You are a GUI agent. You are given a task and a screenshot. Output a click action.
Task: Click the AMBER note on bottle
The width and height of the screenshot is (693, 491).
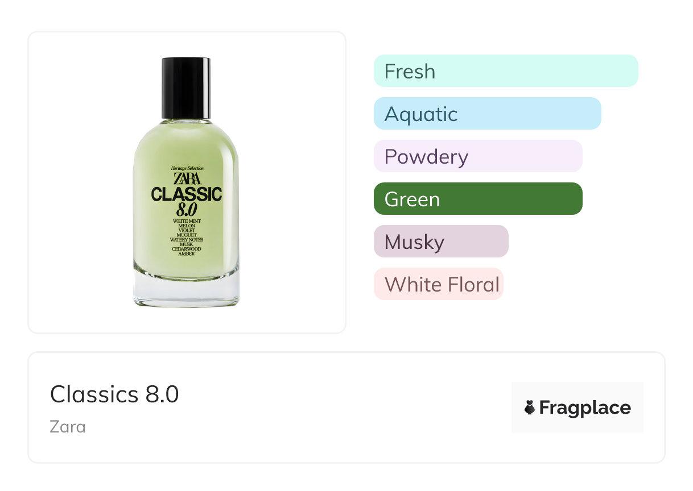[187, 253]
